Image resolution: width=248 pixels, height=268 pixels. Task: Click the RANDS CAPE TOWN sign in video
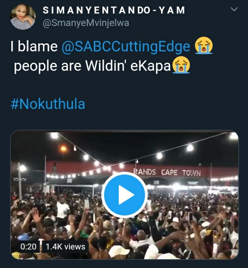tap(167, 172)
